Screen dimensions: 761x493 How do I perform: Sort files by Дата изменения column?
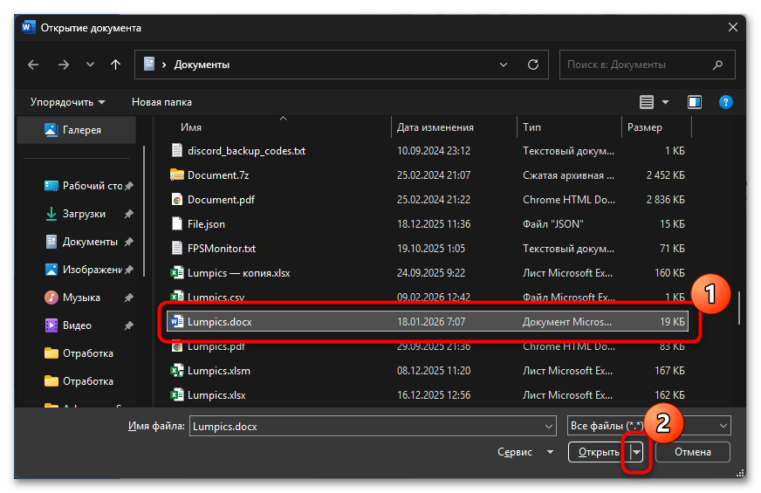pyautogui.click(x=435, y=127)
